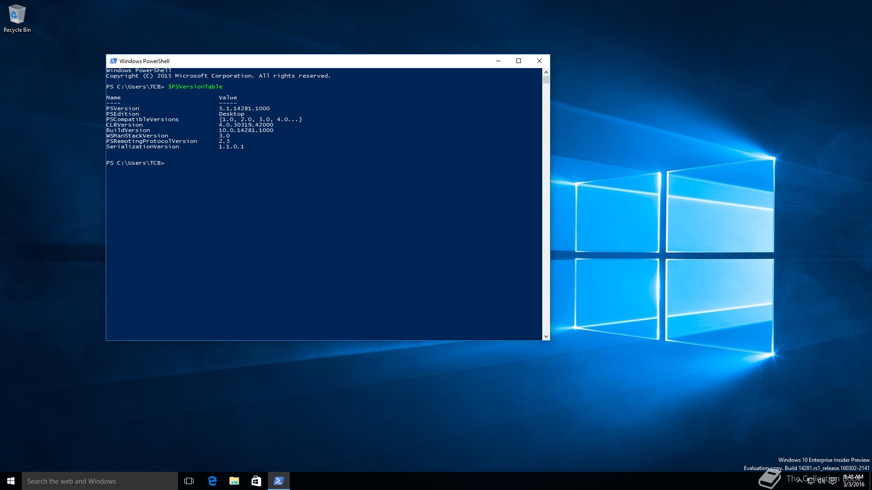Focus the Search the web and Windows box
The height and width of the screenshot is (490, 872).
(x=100, y=481)
